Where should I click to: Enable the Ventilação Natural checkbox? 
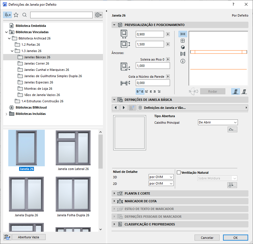[x=179, y=173]
